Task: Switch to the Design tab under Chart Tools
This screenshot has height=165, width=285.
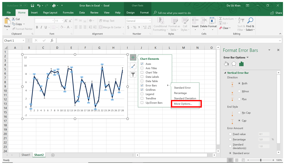Action: pyautogui.click(x=130, y=12)
